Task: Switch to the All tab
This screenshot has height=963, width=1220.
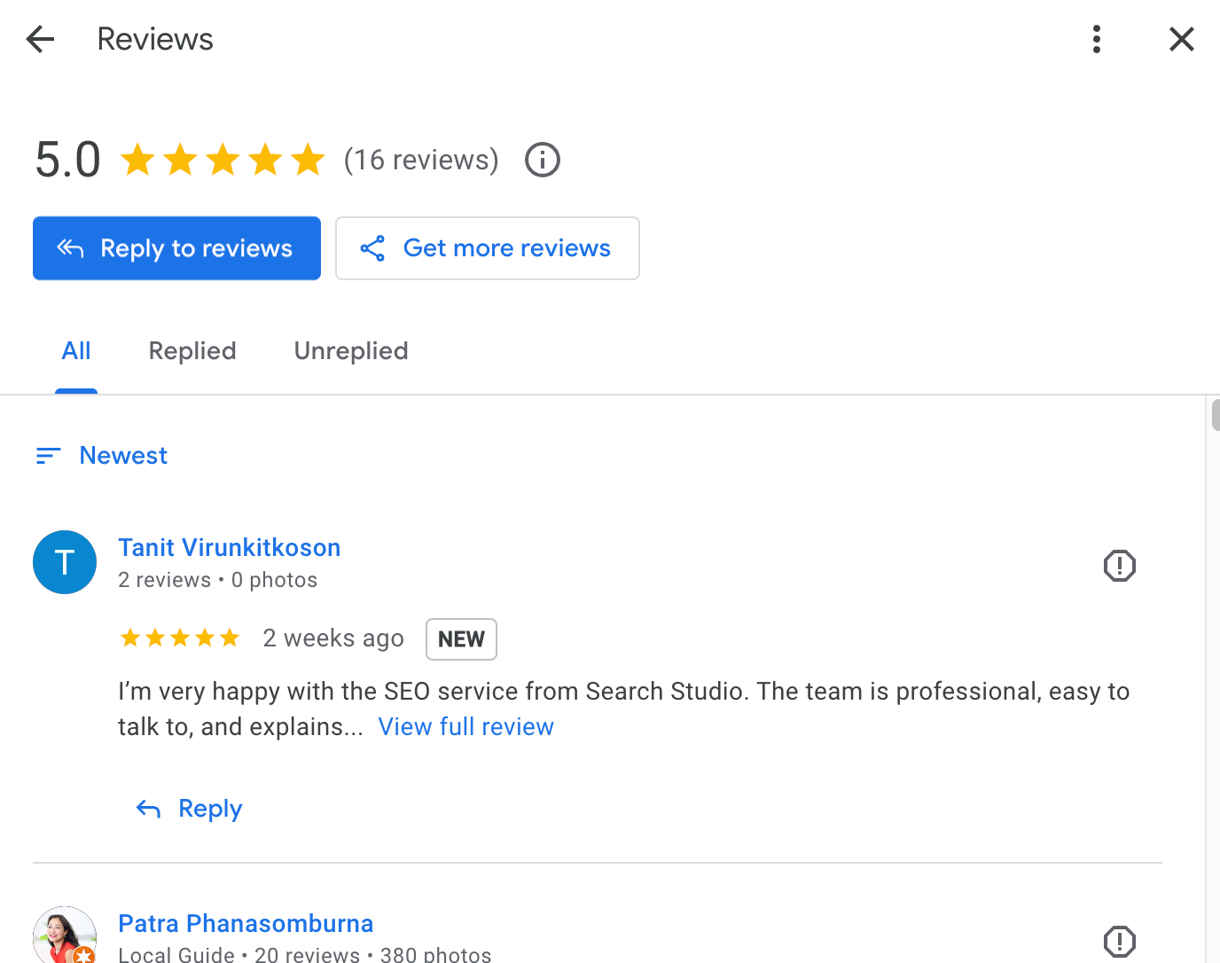Action: [76, 351]
